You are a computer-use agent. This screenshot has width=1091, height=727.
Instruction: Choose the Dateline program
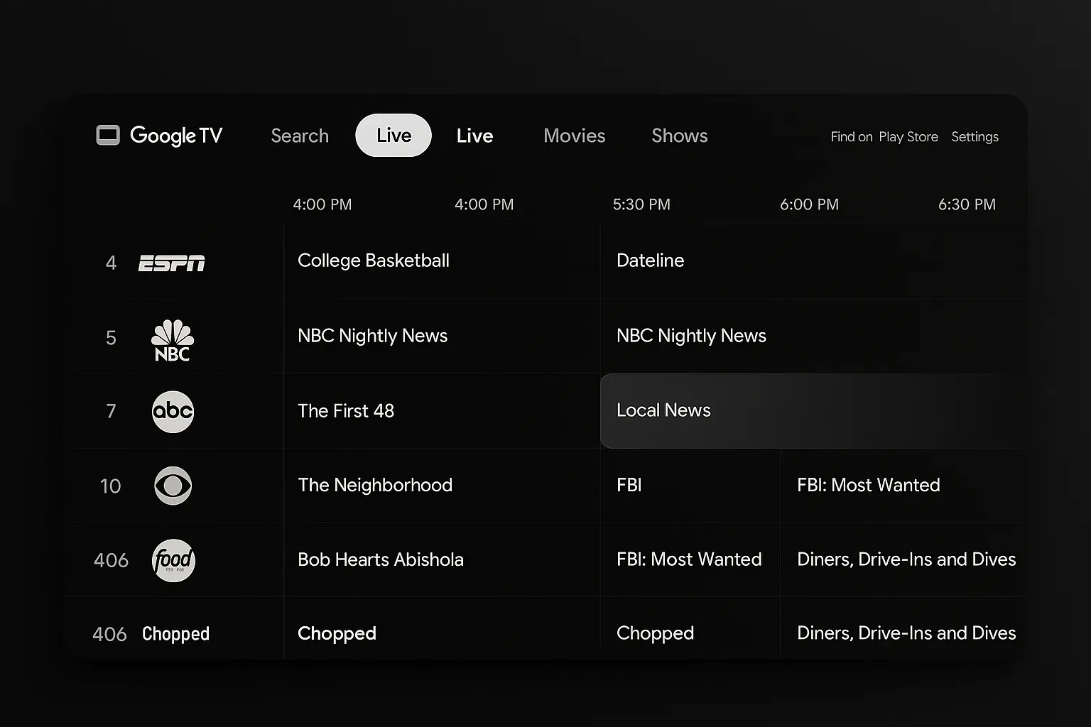650,261
